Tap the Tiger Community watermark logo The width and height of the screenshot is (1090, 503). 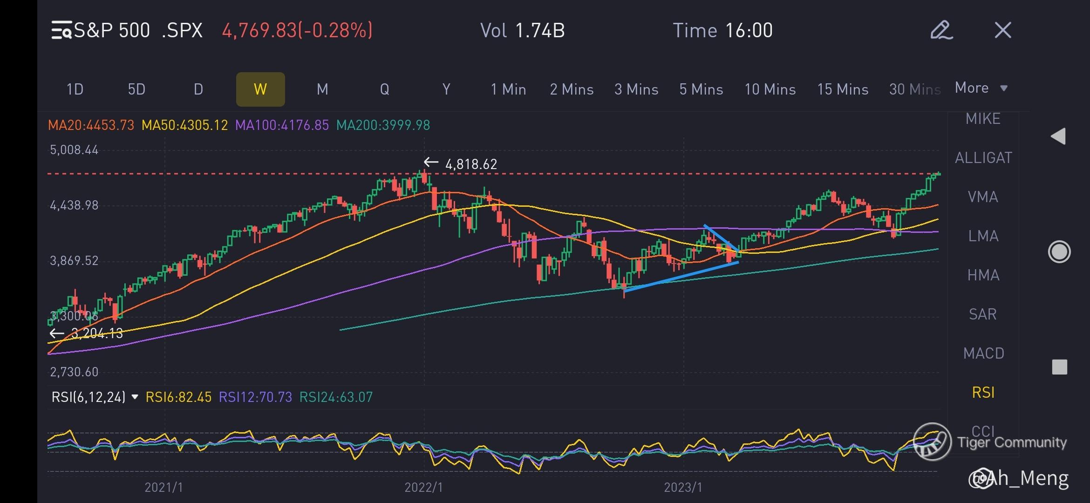[932, 442]
